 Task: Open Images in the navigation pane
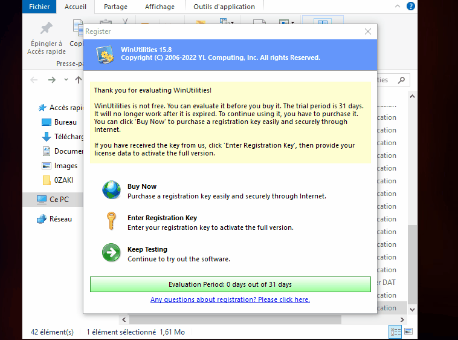click(60, 166)
